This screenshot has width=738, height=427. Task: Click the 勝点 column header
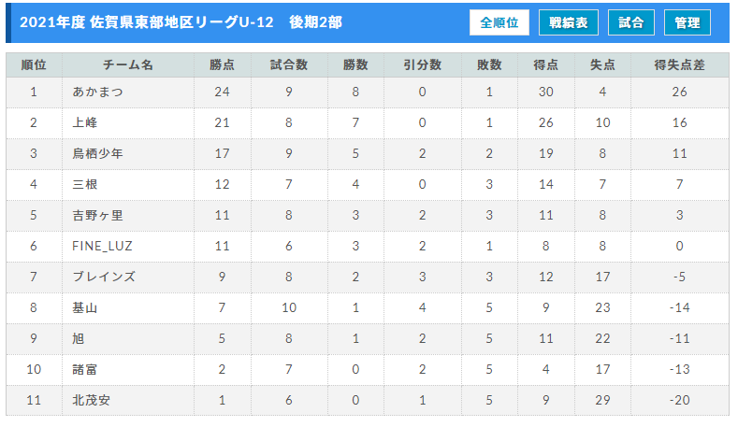(223, 64)
